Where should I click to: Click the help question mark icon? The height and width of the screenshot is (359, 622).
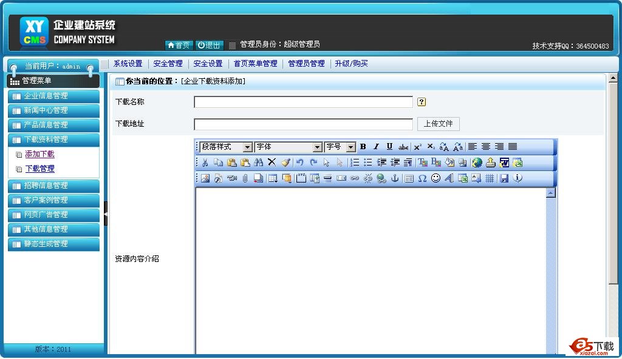pos(422,102)
